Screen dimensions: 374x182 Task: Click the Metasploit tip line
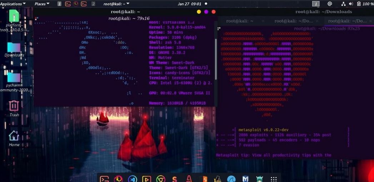274,155
